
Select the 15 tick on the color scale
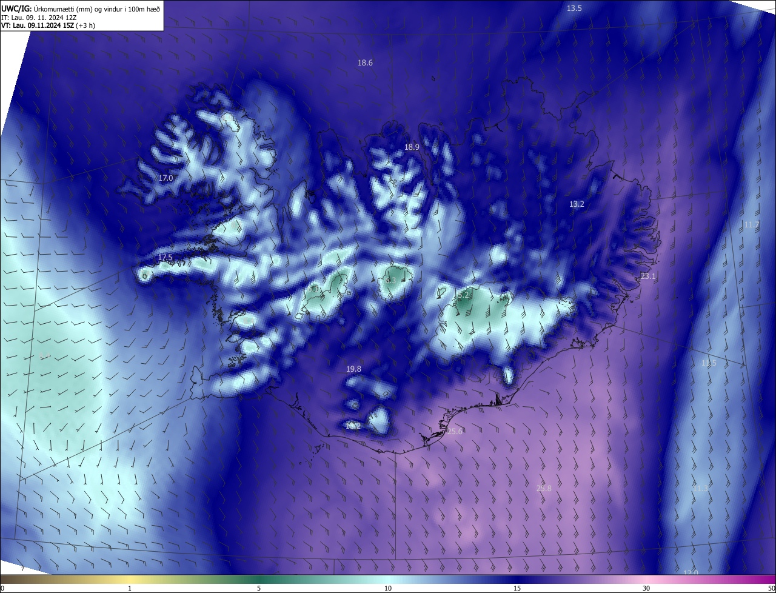pyautogui.click(x=517, y=589)
